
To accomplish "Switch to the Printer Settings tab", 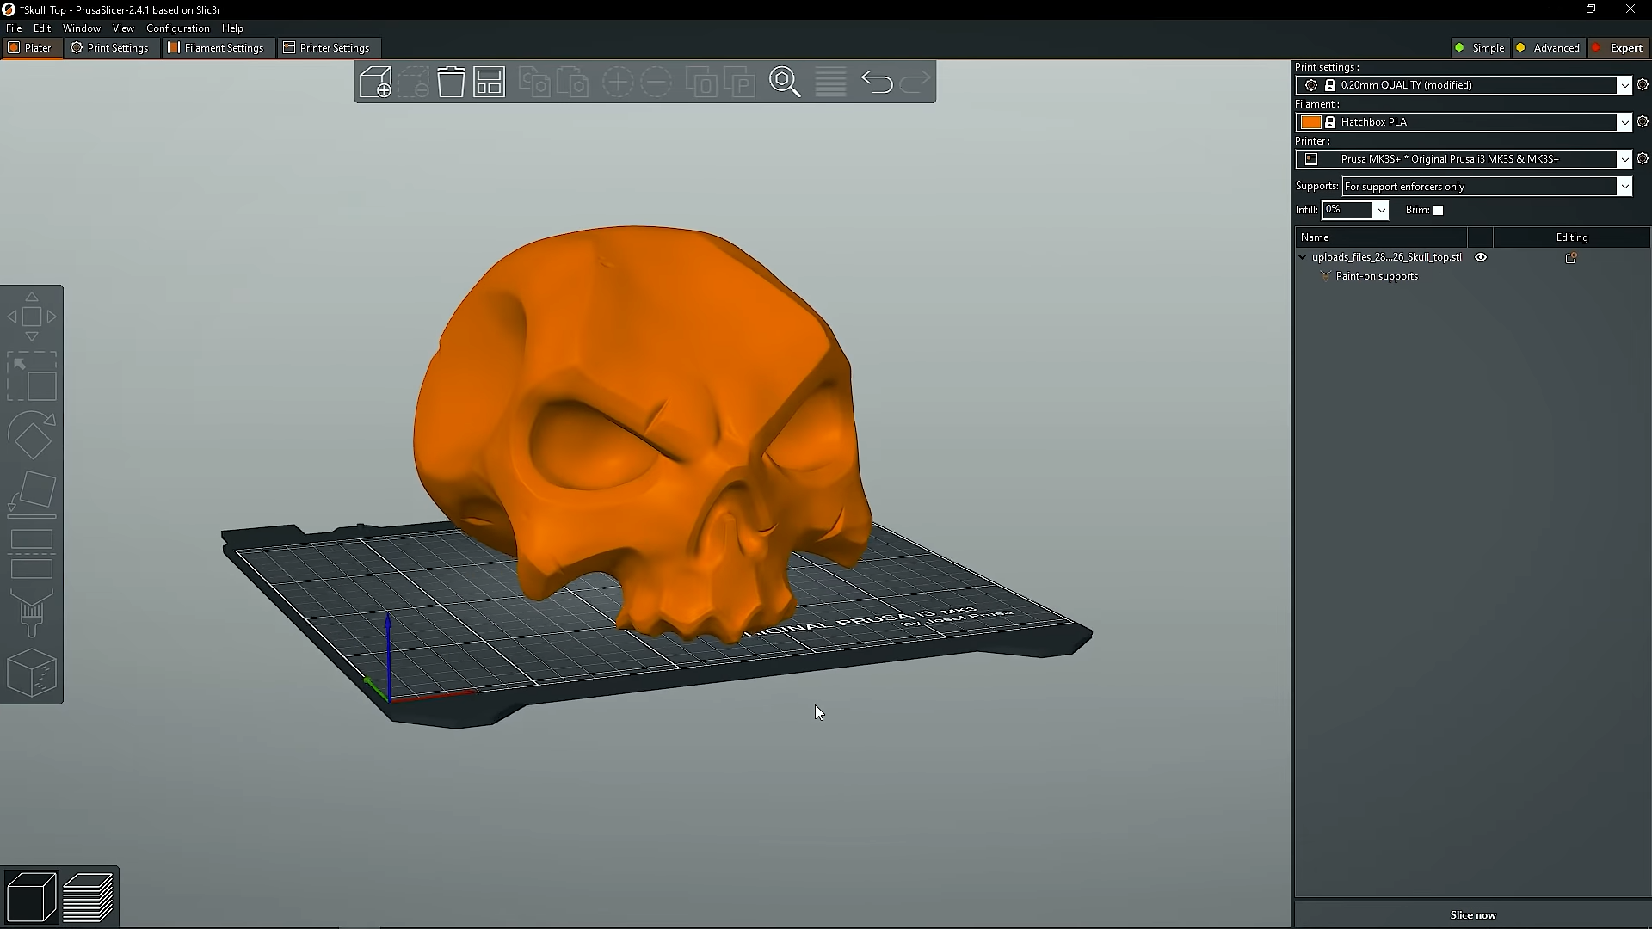I will (328, 47).
